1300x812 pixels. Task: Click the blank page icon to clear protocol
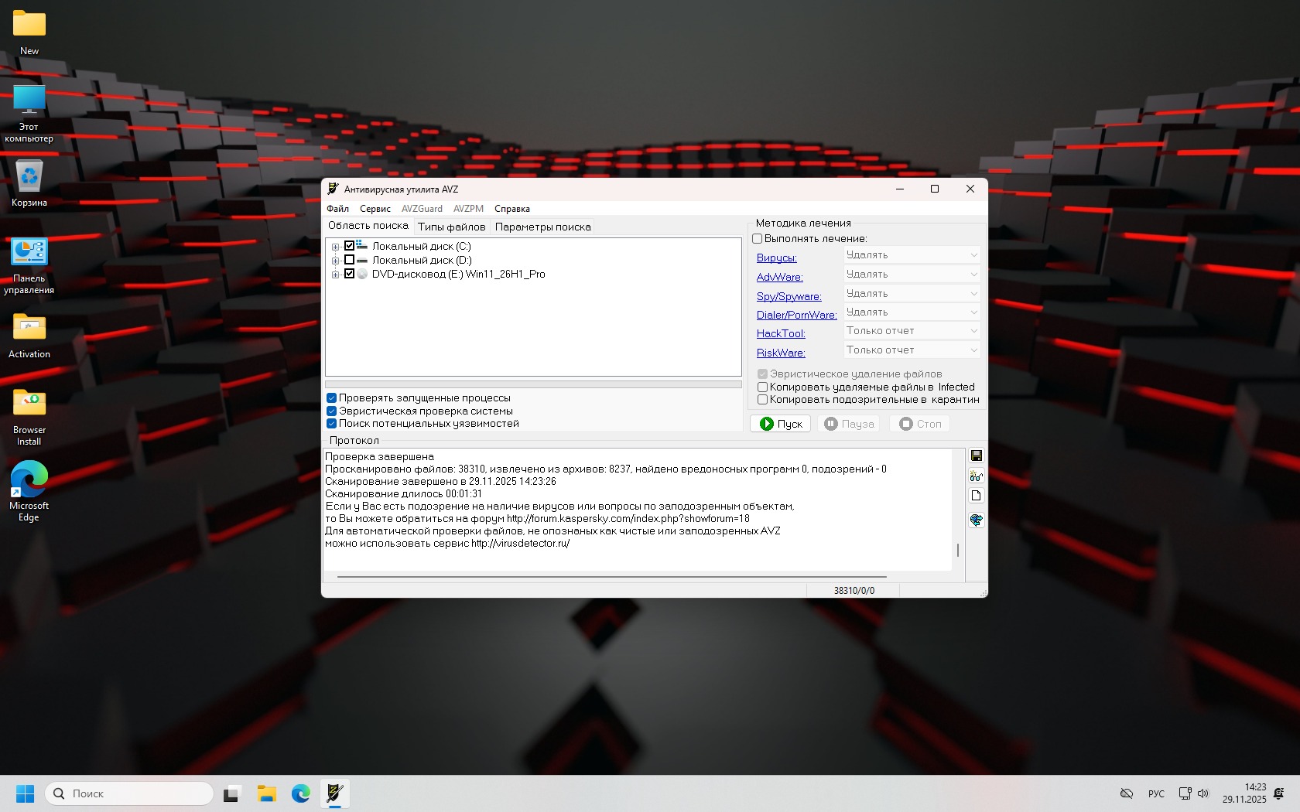(976, 496)
